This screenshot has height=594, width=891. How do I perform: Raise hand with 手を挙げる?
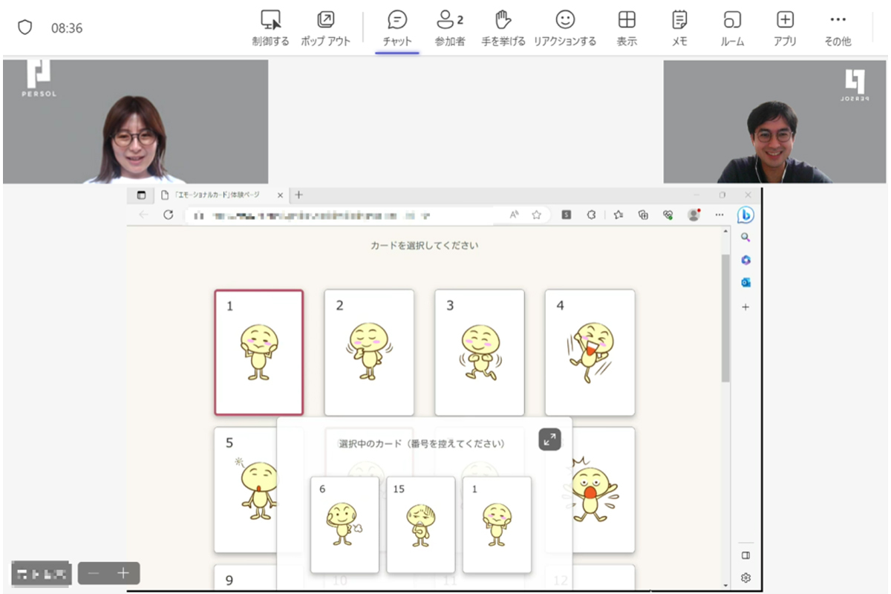[503, 29]
